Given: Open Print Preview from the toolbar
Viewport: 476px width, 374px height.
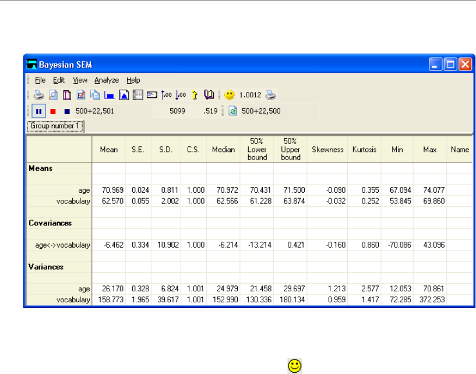Looking at the screenshot, I should pos(52,95).
